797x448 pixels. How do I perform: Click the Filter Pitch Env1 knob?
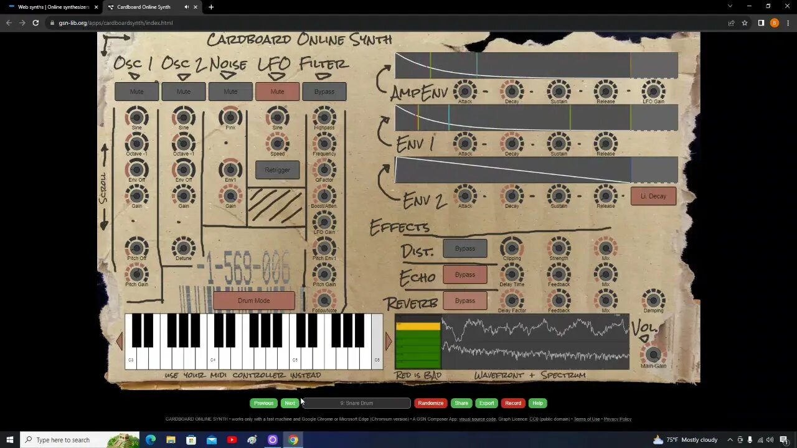pyautogui.click(x=324, y=248)
